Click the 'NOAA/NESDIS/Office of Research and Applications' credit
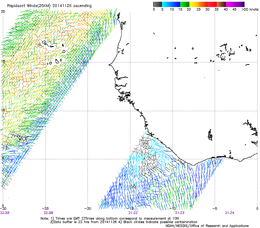Screen dimensions: 260x228 click(x=207, y=226)
